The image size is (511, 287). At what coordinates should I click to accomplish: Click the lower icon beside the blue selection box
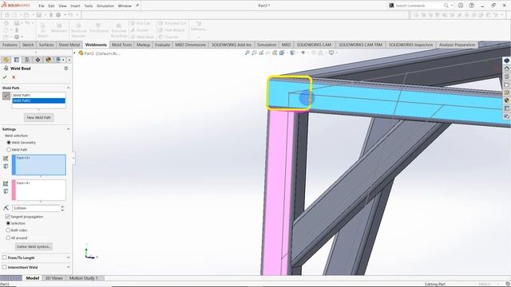point(6,167)
